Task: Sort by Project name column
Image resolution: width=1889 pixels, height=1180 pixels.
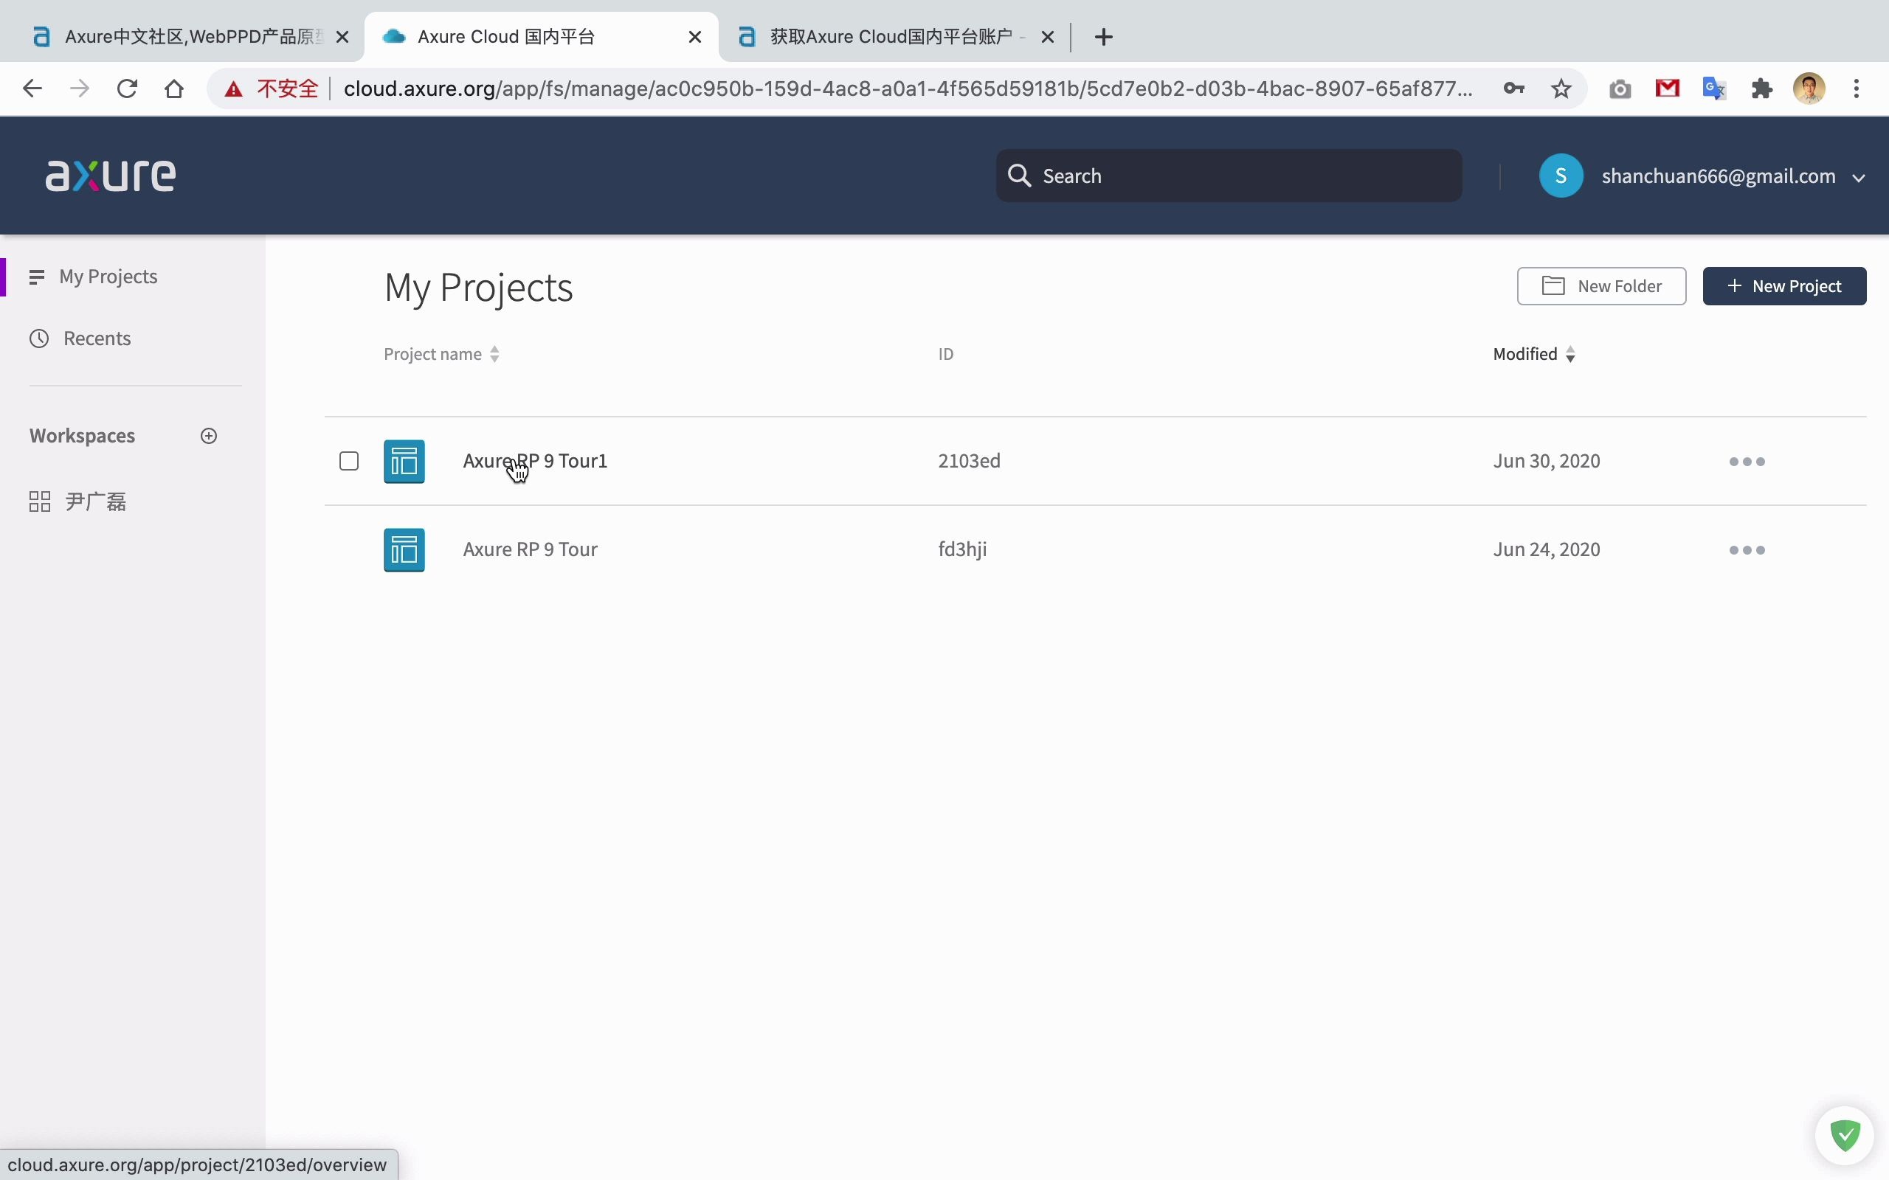Action: click(x=442, y=353)
